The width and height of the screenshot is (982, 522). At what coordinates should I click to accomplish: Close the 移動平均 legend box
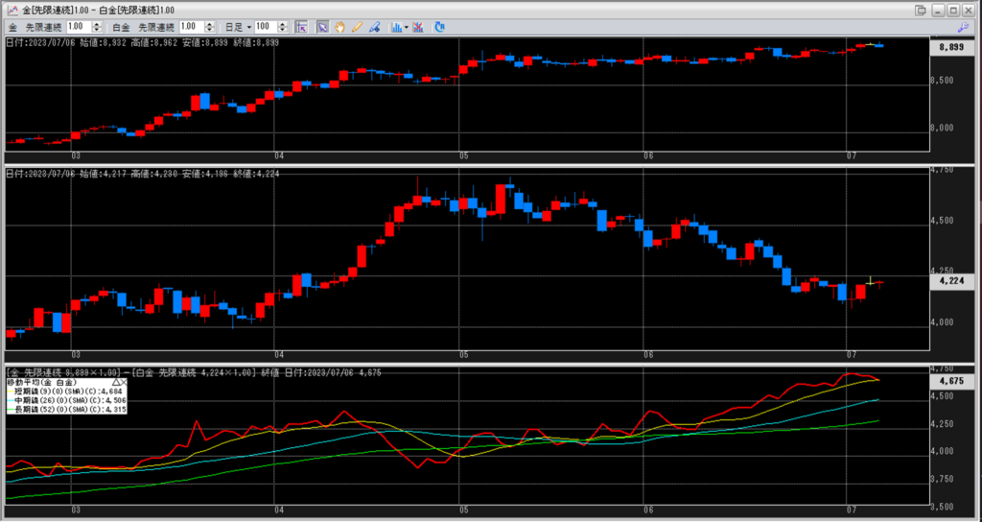125,382
